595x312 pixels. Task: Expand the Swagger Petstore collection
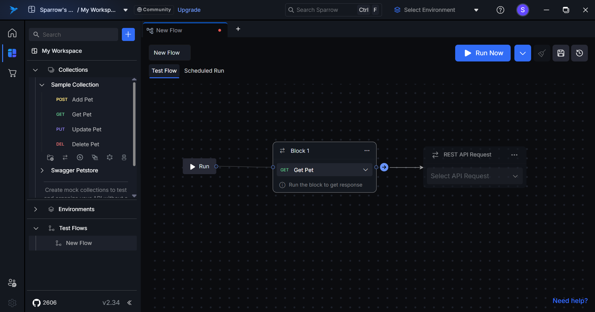(42, 170)
